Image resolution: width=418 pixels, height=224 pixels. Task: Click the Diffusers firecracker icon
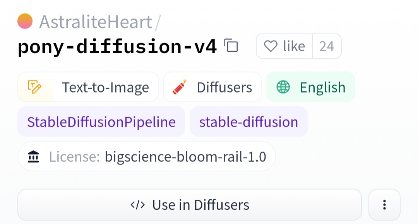point(180,87)
